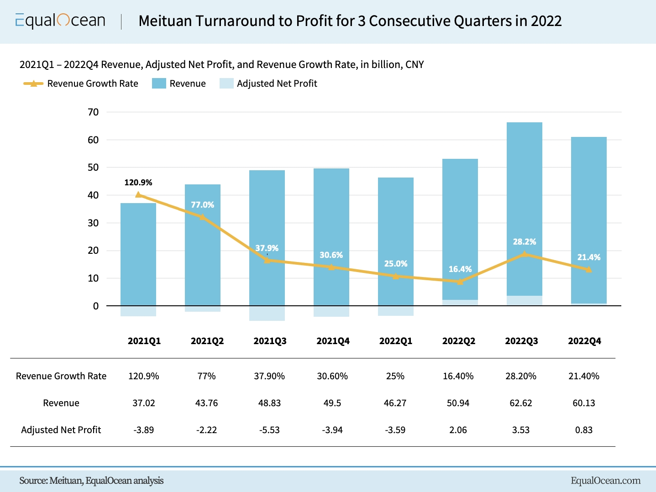This screenshot has height=492, width=656.
Task: Click the 21.40% growth rate table cell
Action: [584, 376]
